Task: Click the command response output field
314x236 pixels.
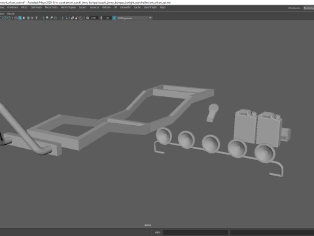Action: (x=272, y=232)
